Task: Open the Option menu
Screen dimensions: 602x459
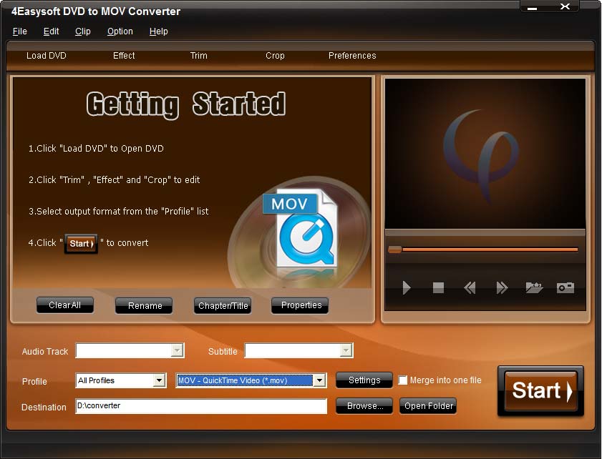Action: 120,31
